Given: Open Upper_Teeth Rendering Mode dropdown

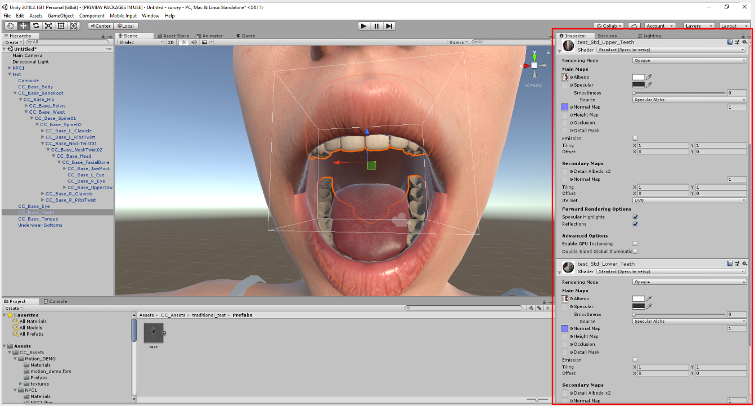Looking at the screenshot, I should point(690,60).
